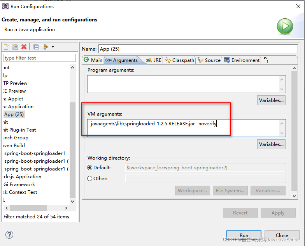Switch to the Main tab

pyautogui.click(x=93, y=60)
